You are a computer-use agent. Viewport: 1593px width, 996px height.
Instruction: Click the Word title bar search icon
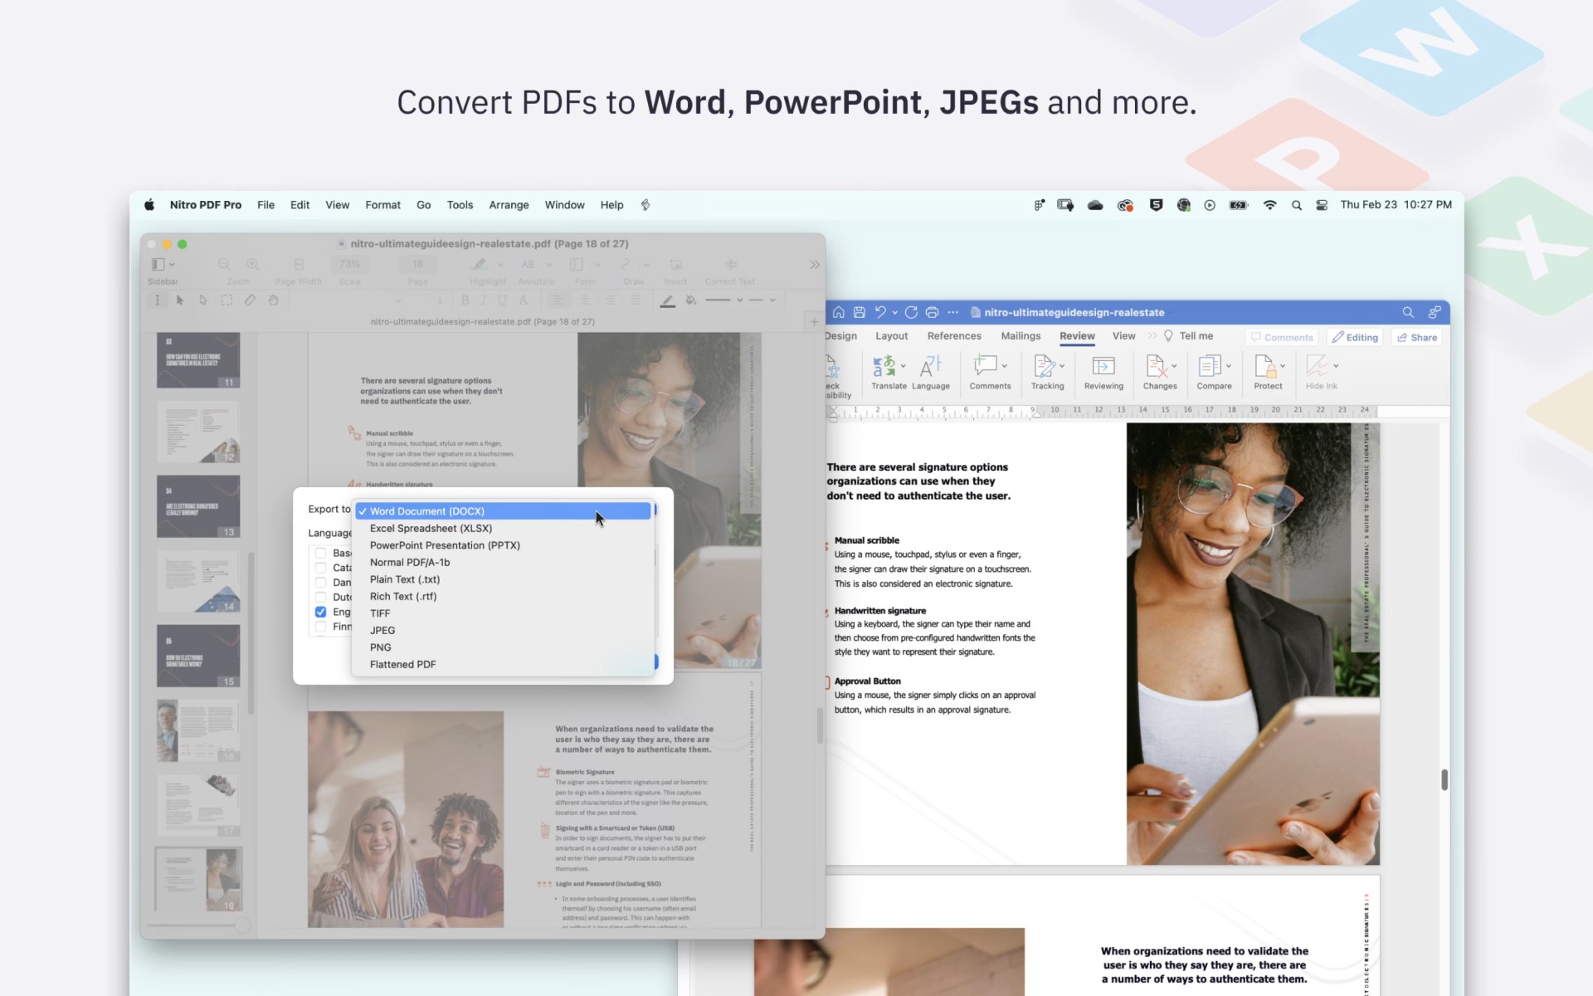tap(1408, 312)
